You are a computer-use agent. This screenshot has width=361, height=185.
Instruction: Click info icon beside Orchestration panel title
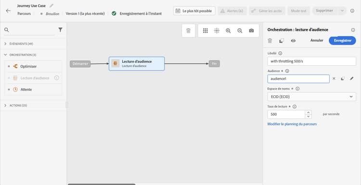353,30
